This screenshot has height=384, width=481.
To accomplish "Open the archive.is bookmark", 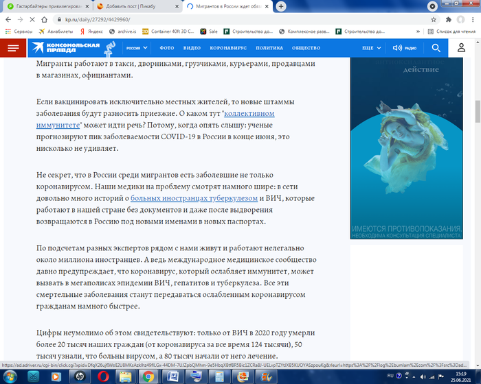I will tap(123, 32).
